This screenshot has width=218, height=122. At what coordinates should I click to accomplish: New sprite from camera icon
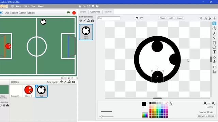(74, 82)
